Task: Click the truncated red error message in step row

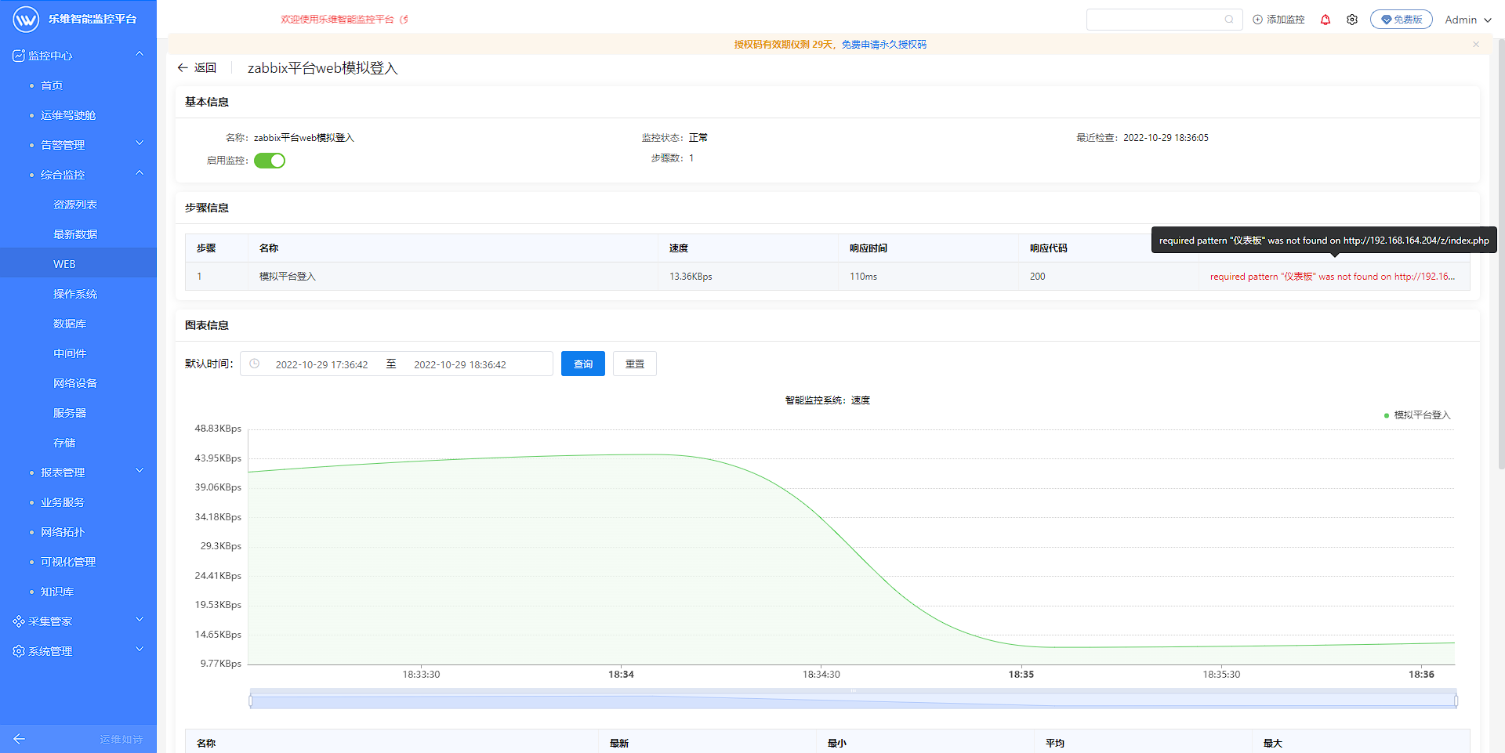Action: tap(1333, 277)
